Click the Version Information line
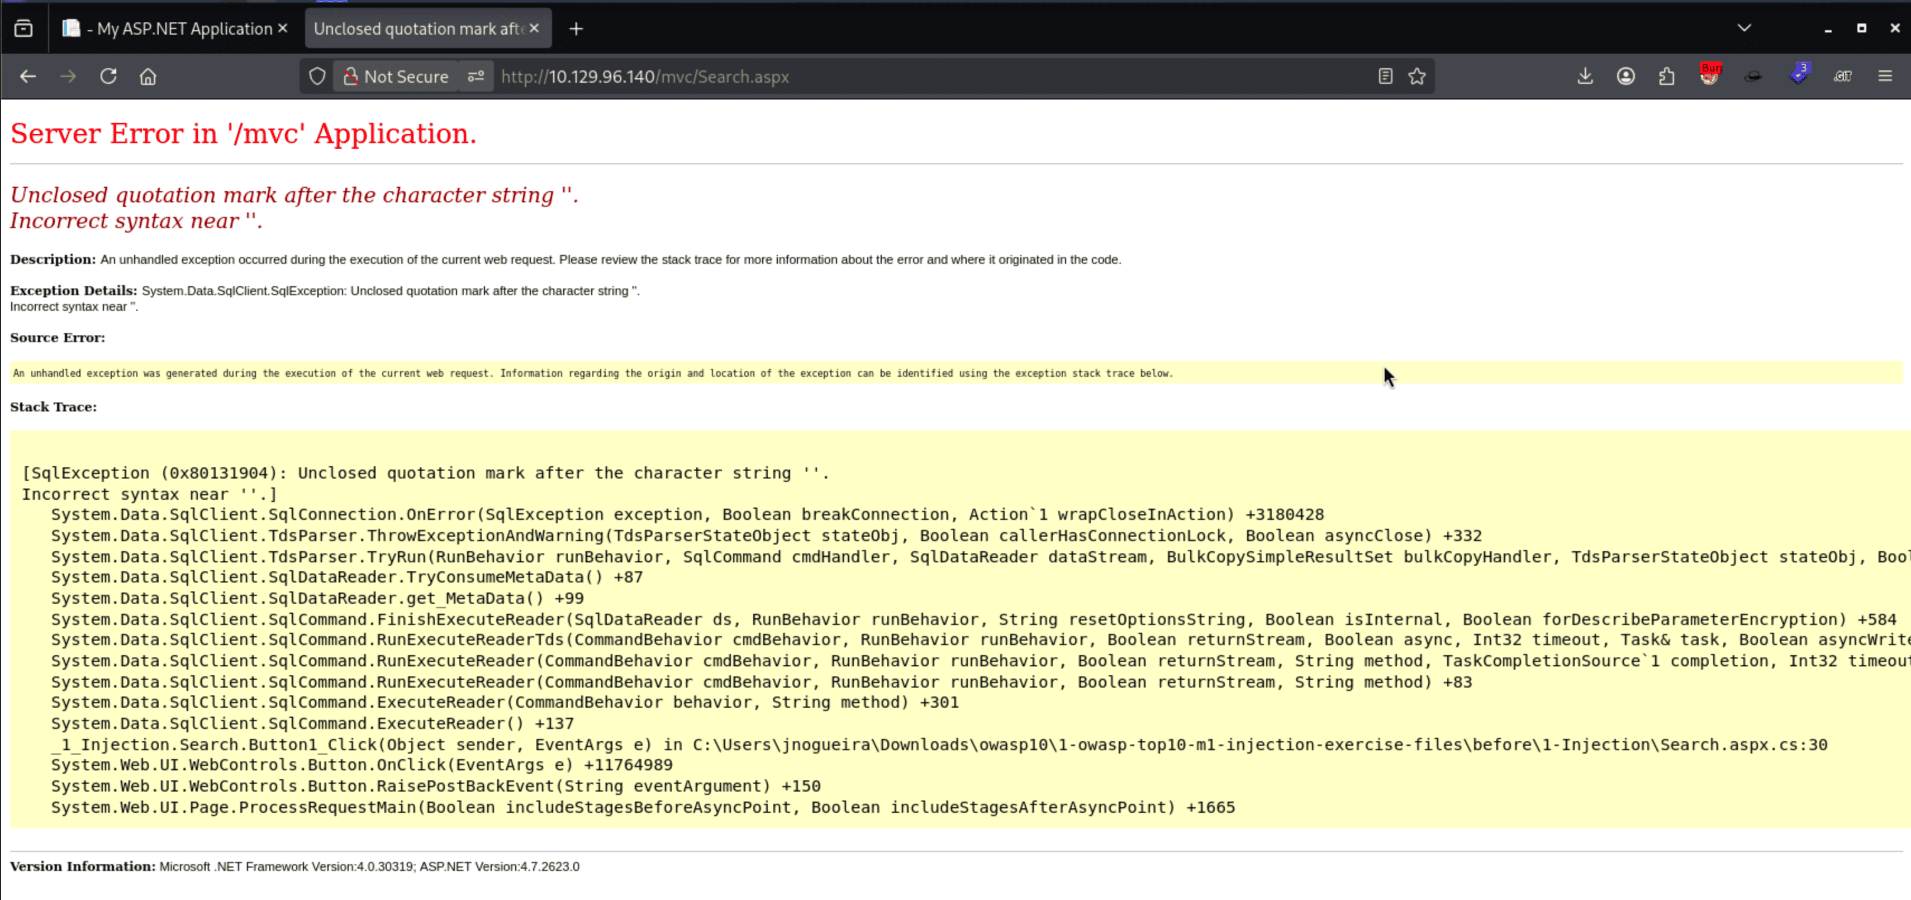 click(294, 866)
